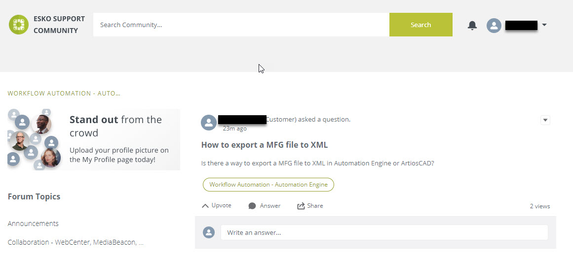573x257 pixels.
Task: Click the ESKO SUPPORT COMMUNITY title text
Action: click(x=59, y=25)
